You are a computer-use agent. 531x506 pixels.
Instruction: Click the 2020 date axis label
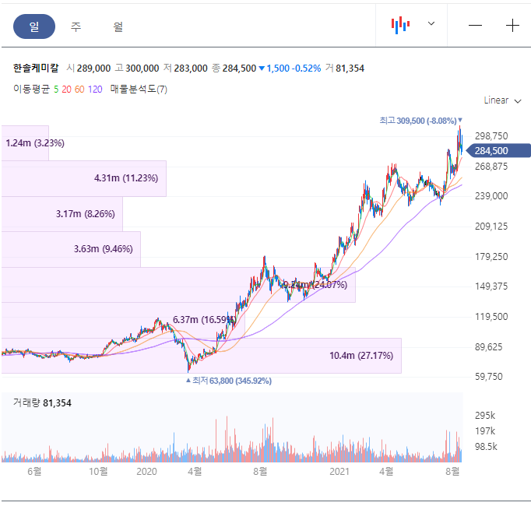[146, 472]
